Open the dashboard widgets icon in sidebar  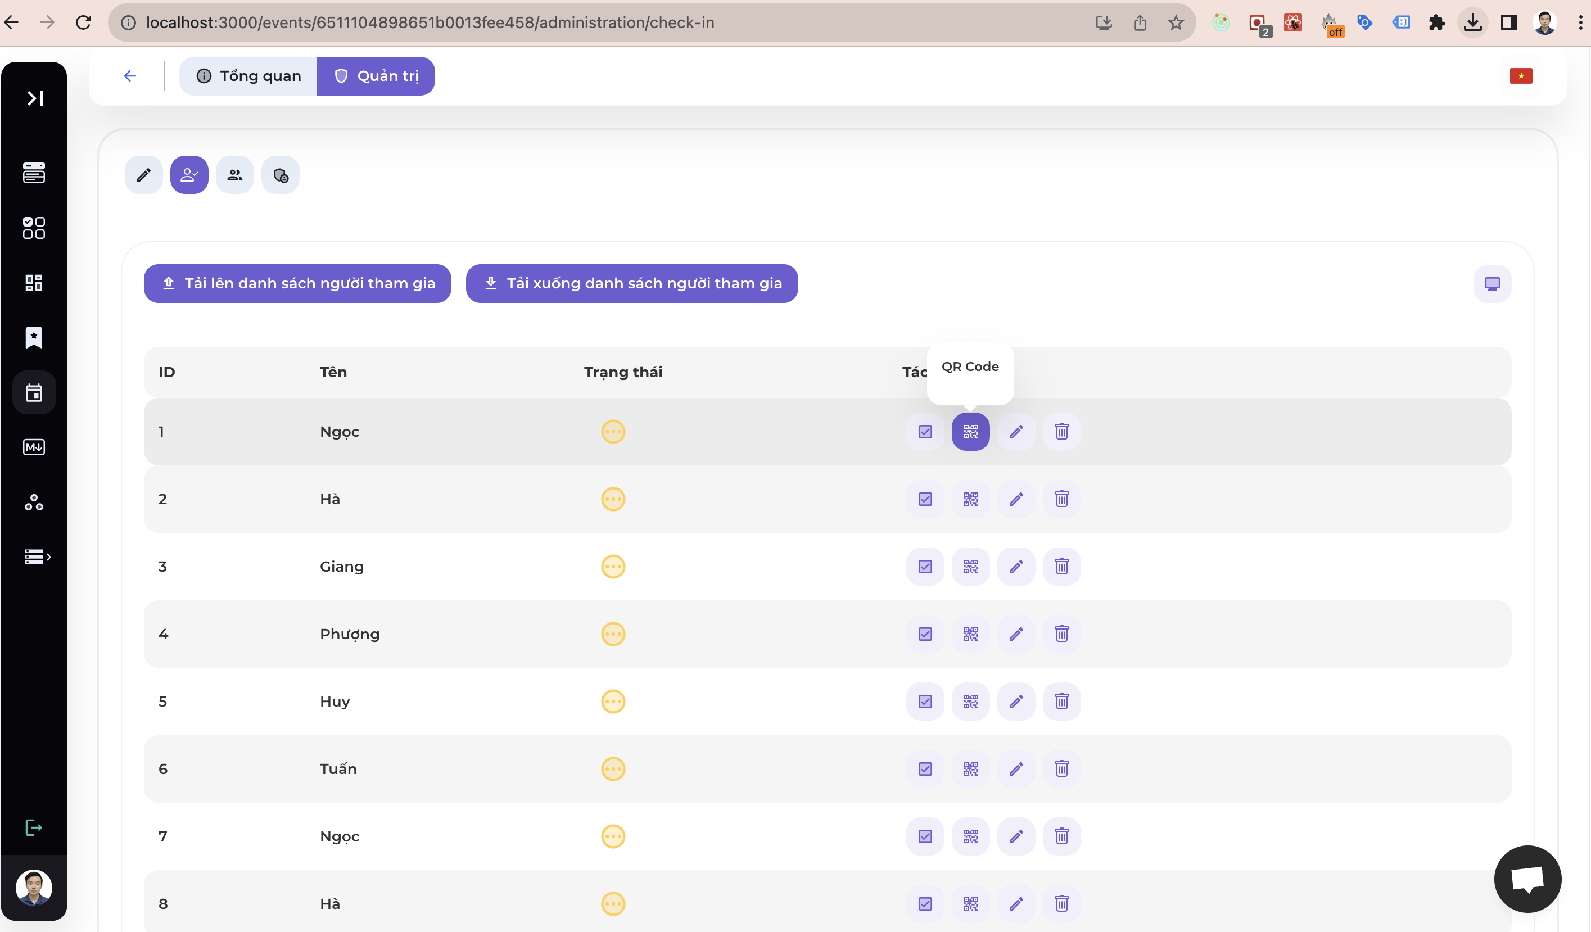[x=34, y=283]
